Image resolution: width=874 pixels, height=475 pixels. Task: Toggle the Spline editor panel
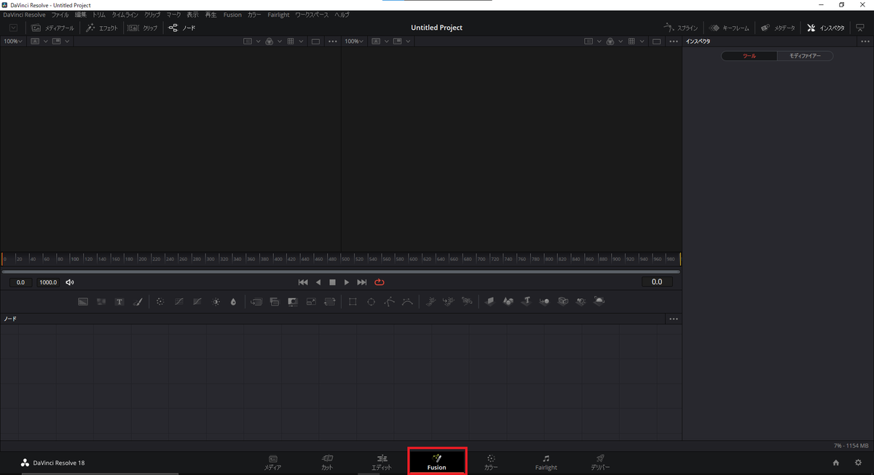pyautogui.click(x=680, y=28)
